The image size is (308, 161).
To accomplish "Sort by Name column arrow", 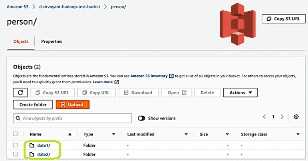I will point(70,134).
